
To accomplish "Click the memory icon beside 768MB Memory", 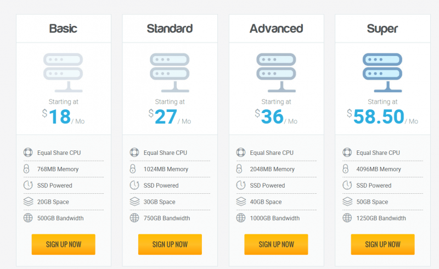I will [26, 169].
